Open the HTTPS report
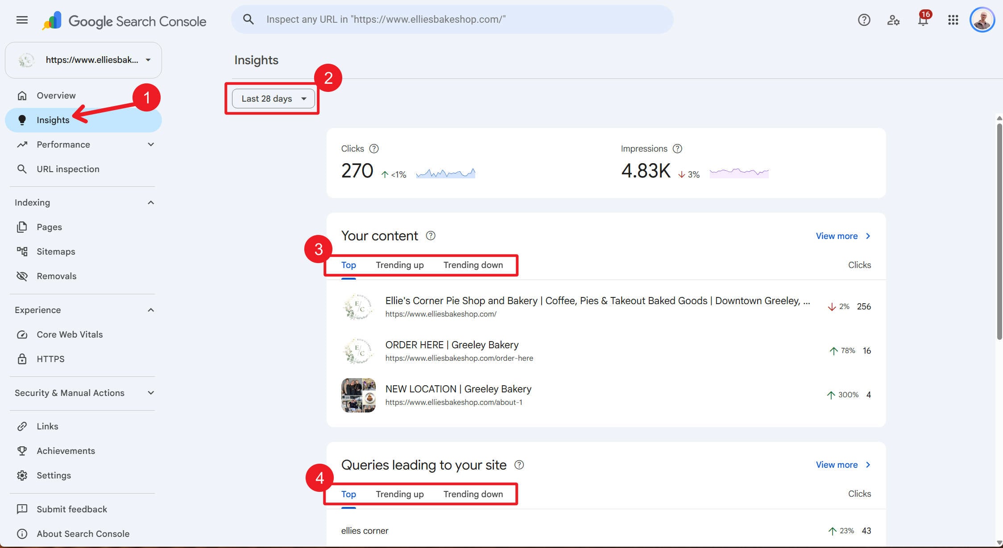Image resolution: width=1003 pixels, height=548 pixels. tap(83, 359)
